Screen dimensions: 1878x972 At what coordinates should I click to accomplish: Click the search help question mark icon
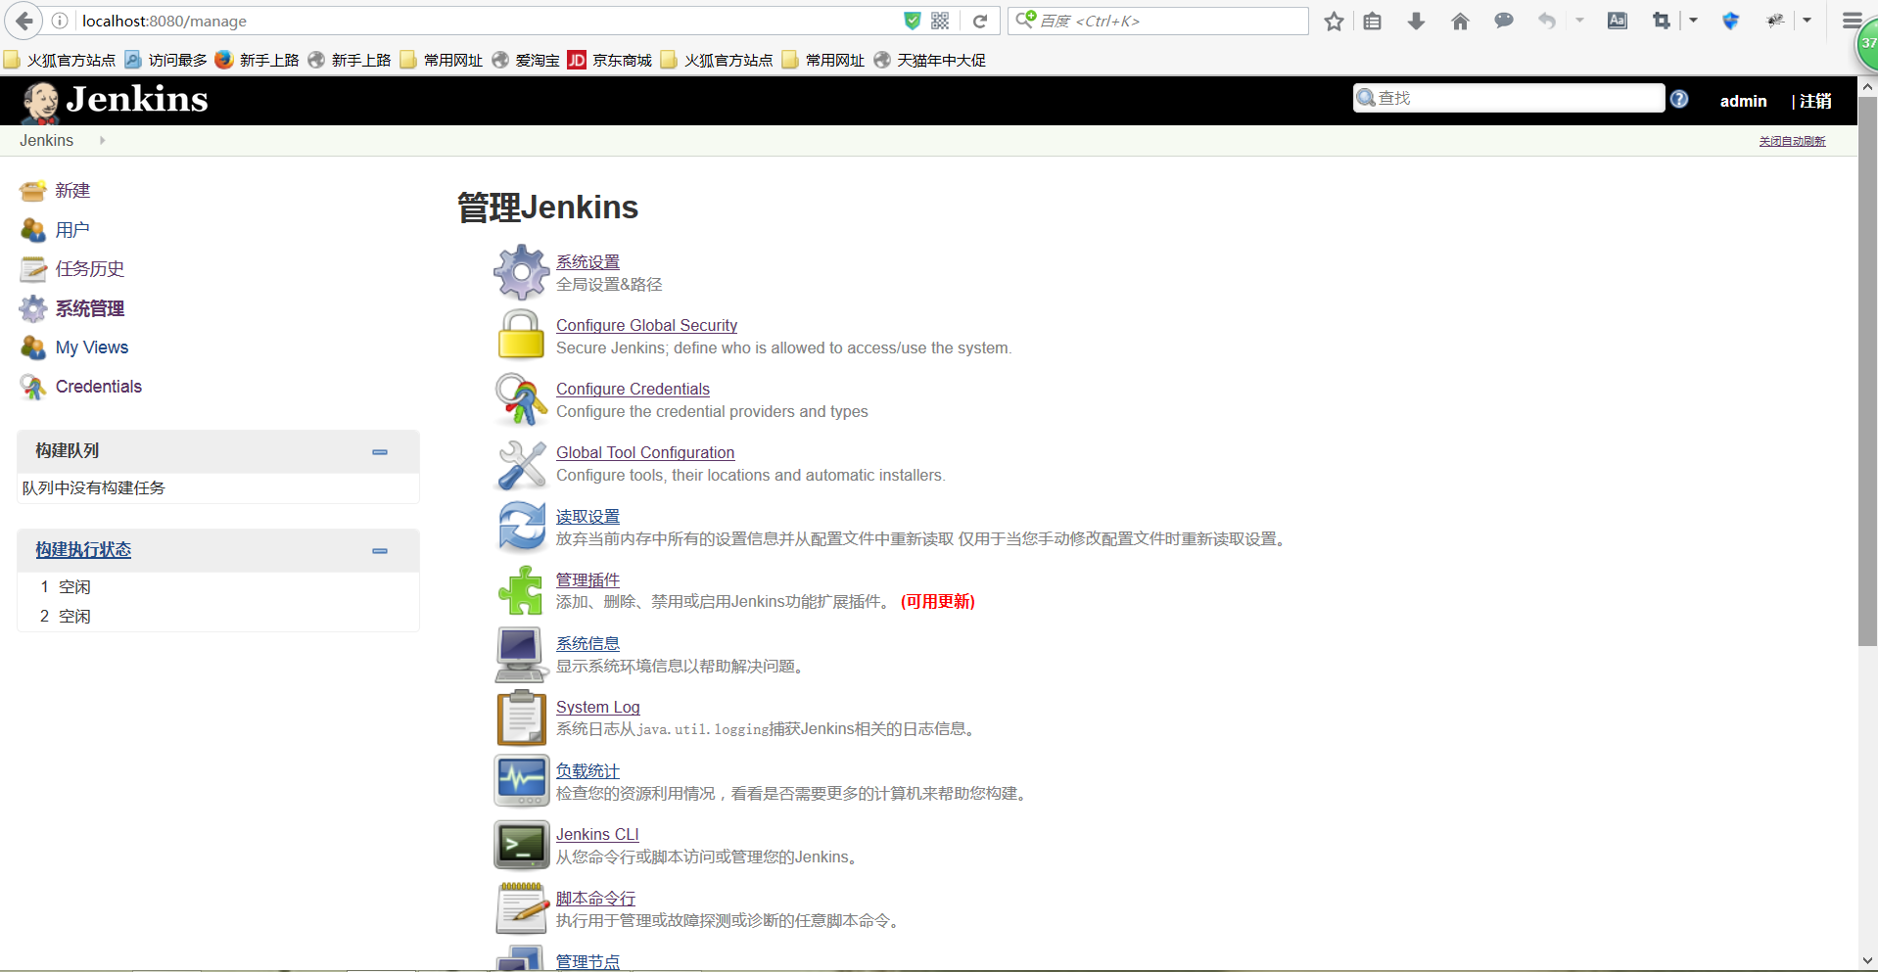click(1678, 99)
